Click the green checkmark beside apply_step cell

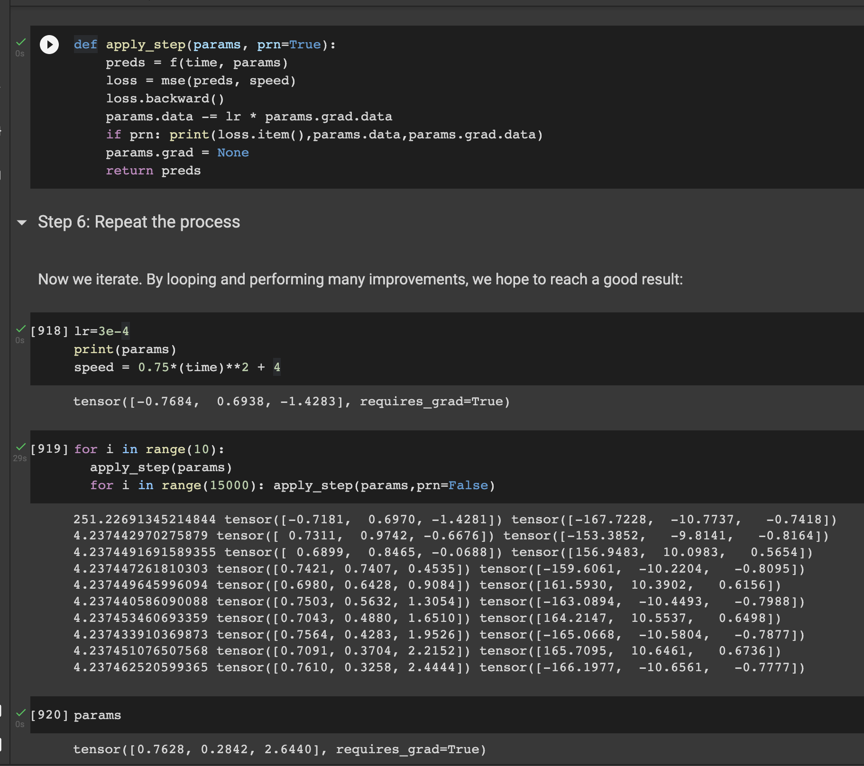pyautogui.click(x=21, y=42)
